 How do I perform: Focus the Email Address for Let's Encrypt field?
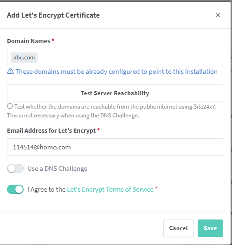click(115, 147)
